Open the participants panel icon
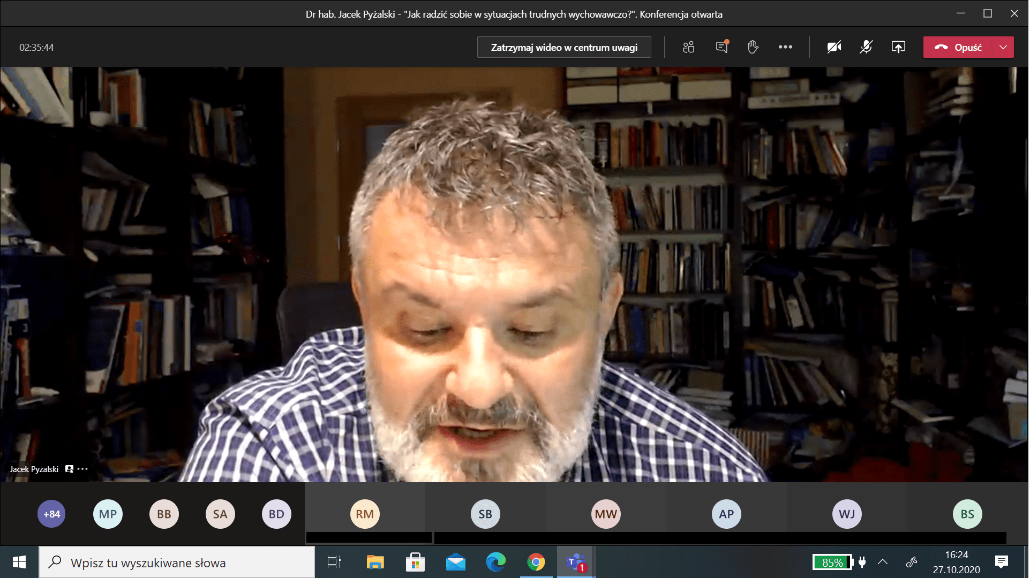1030x578 pixels. (689, 47)
